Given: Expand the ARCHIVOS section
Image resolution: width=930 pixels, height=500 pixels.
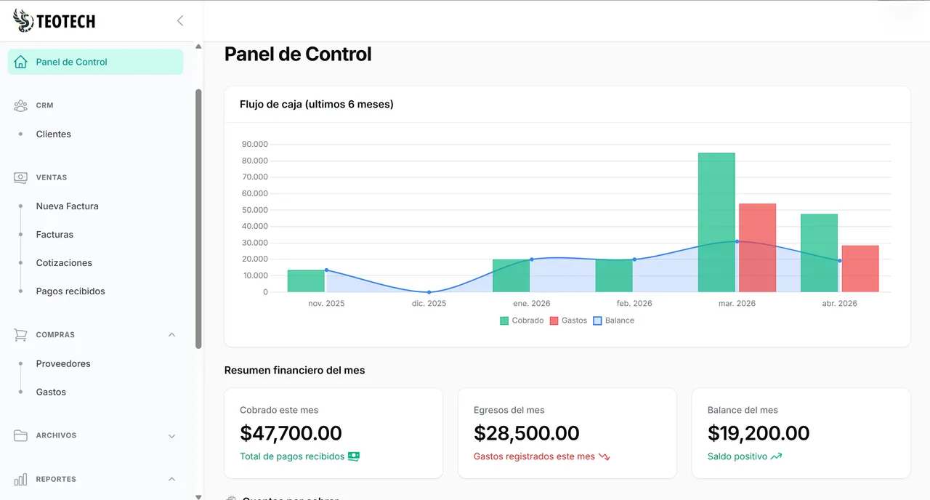Looking at the screenshot, I should (171, 435).
